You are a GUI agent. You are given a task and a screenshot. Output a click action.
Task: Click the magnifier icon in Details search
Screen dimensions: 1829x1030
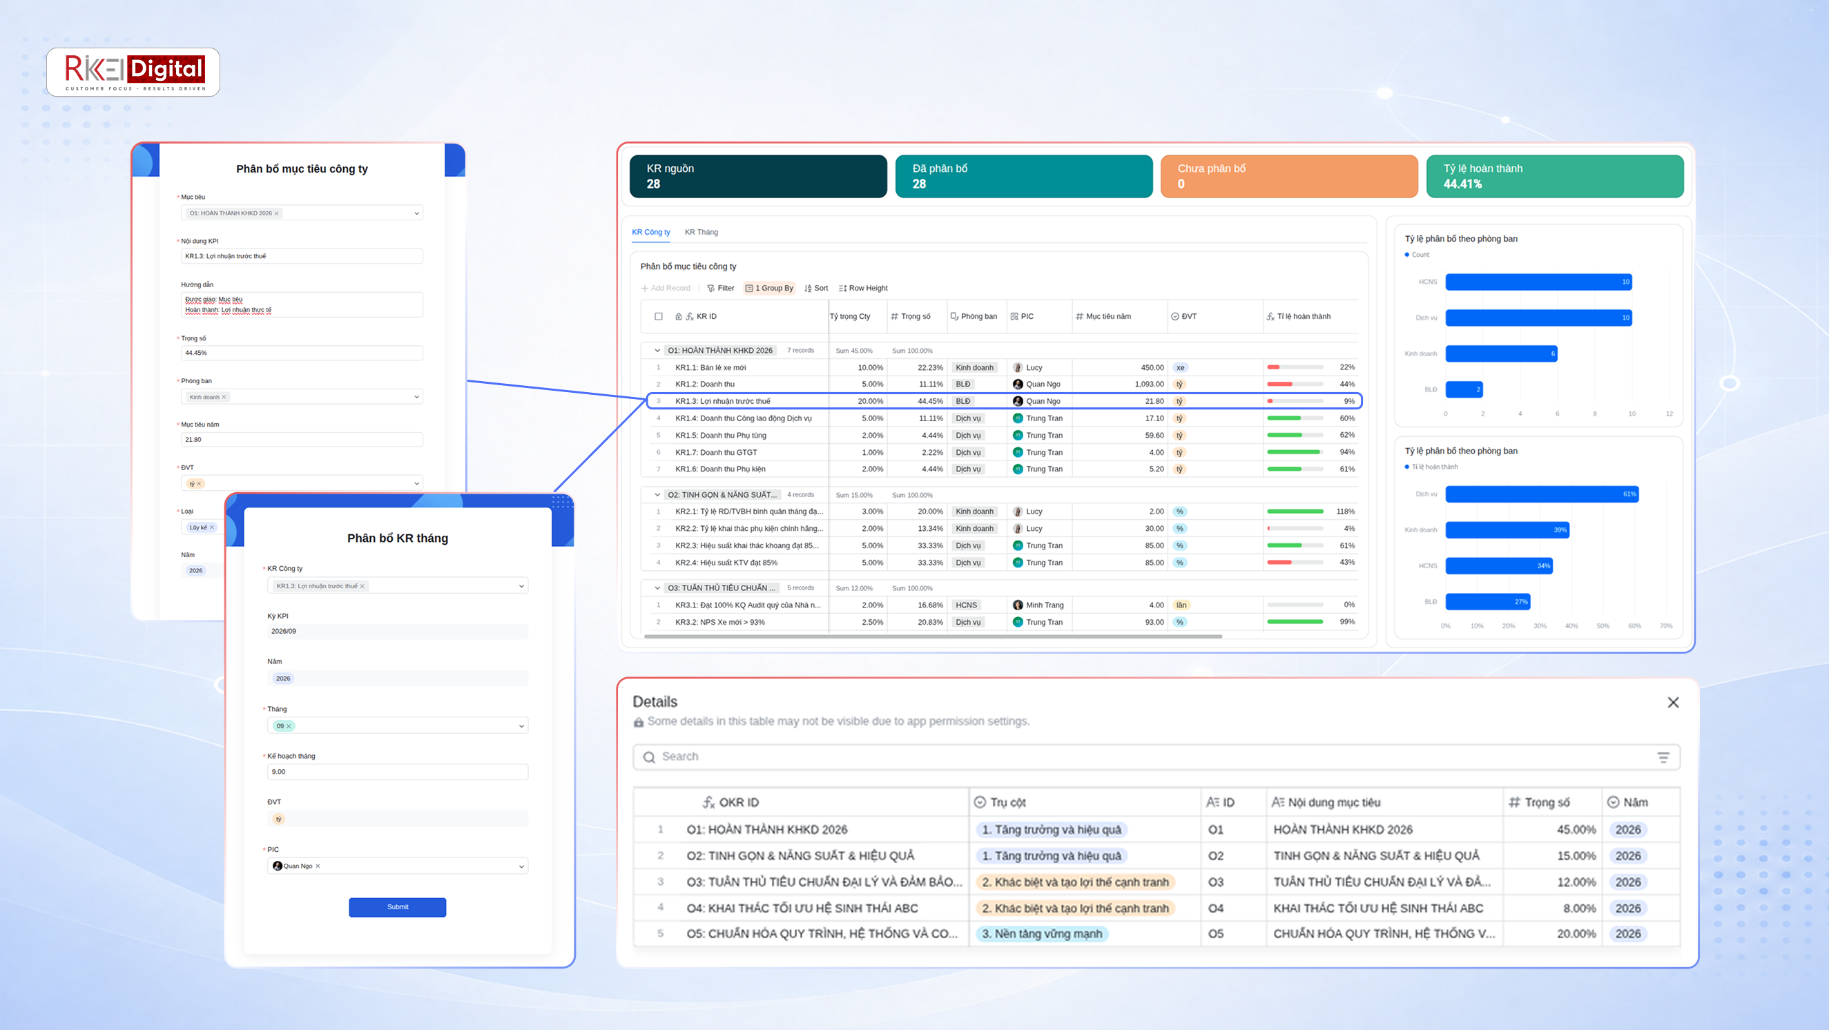point(649,757)
